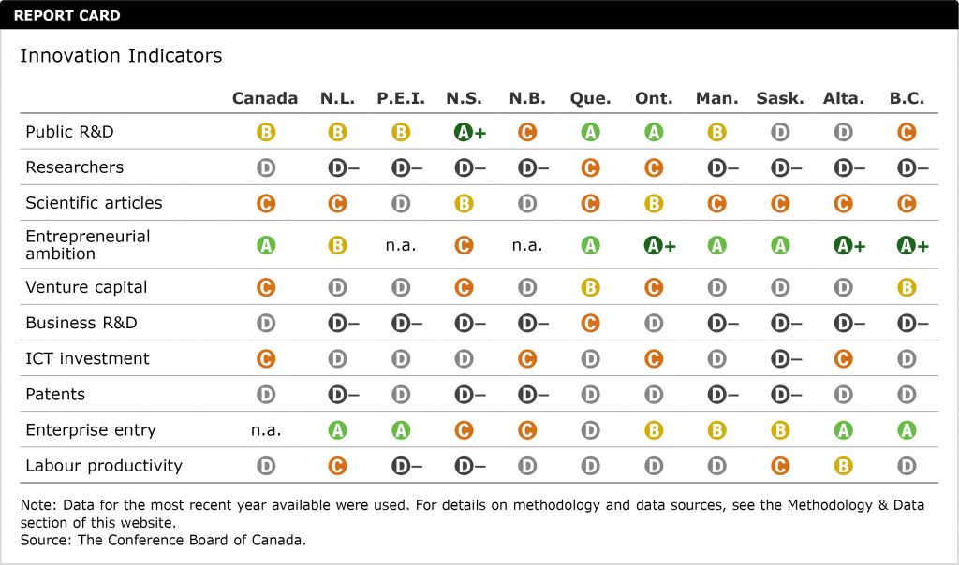The height and width of the screenshot is (565, 959).
Task: Click N.L. C grade for Labour productivity
Action: [x=337, y=466]
